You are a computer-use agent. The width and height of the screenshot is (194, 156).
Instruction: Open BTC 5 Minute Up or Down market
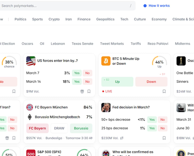pyautogui.click(x=126, y=61)
